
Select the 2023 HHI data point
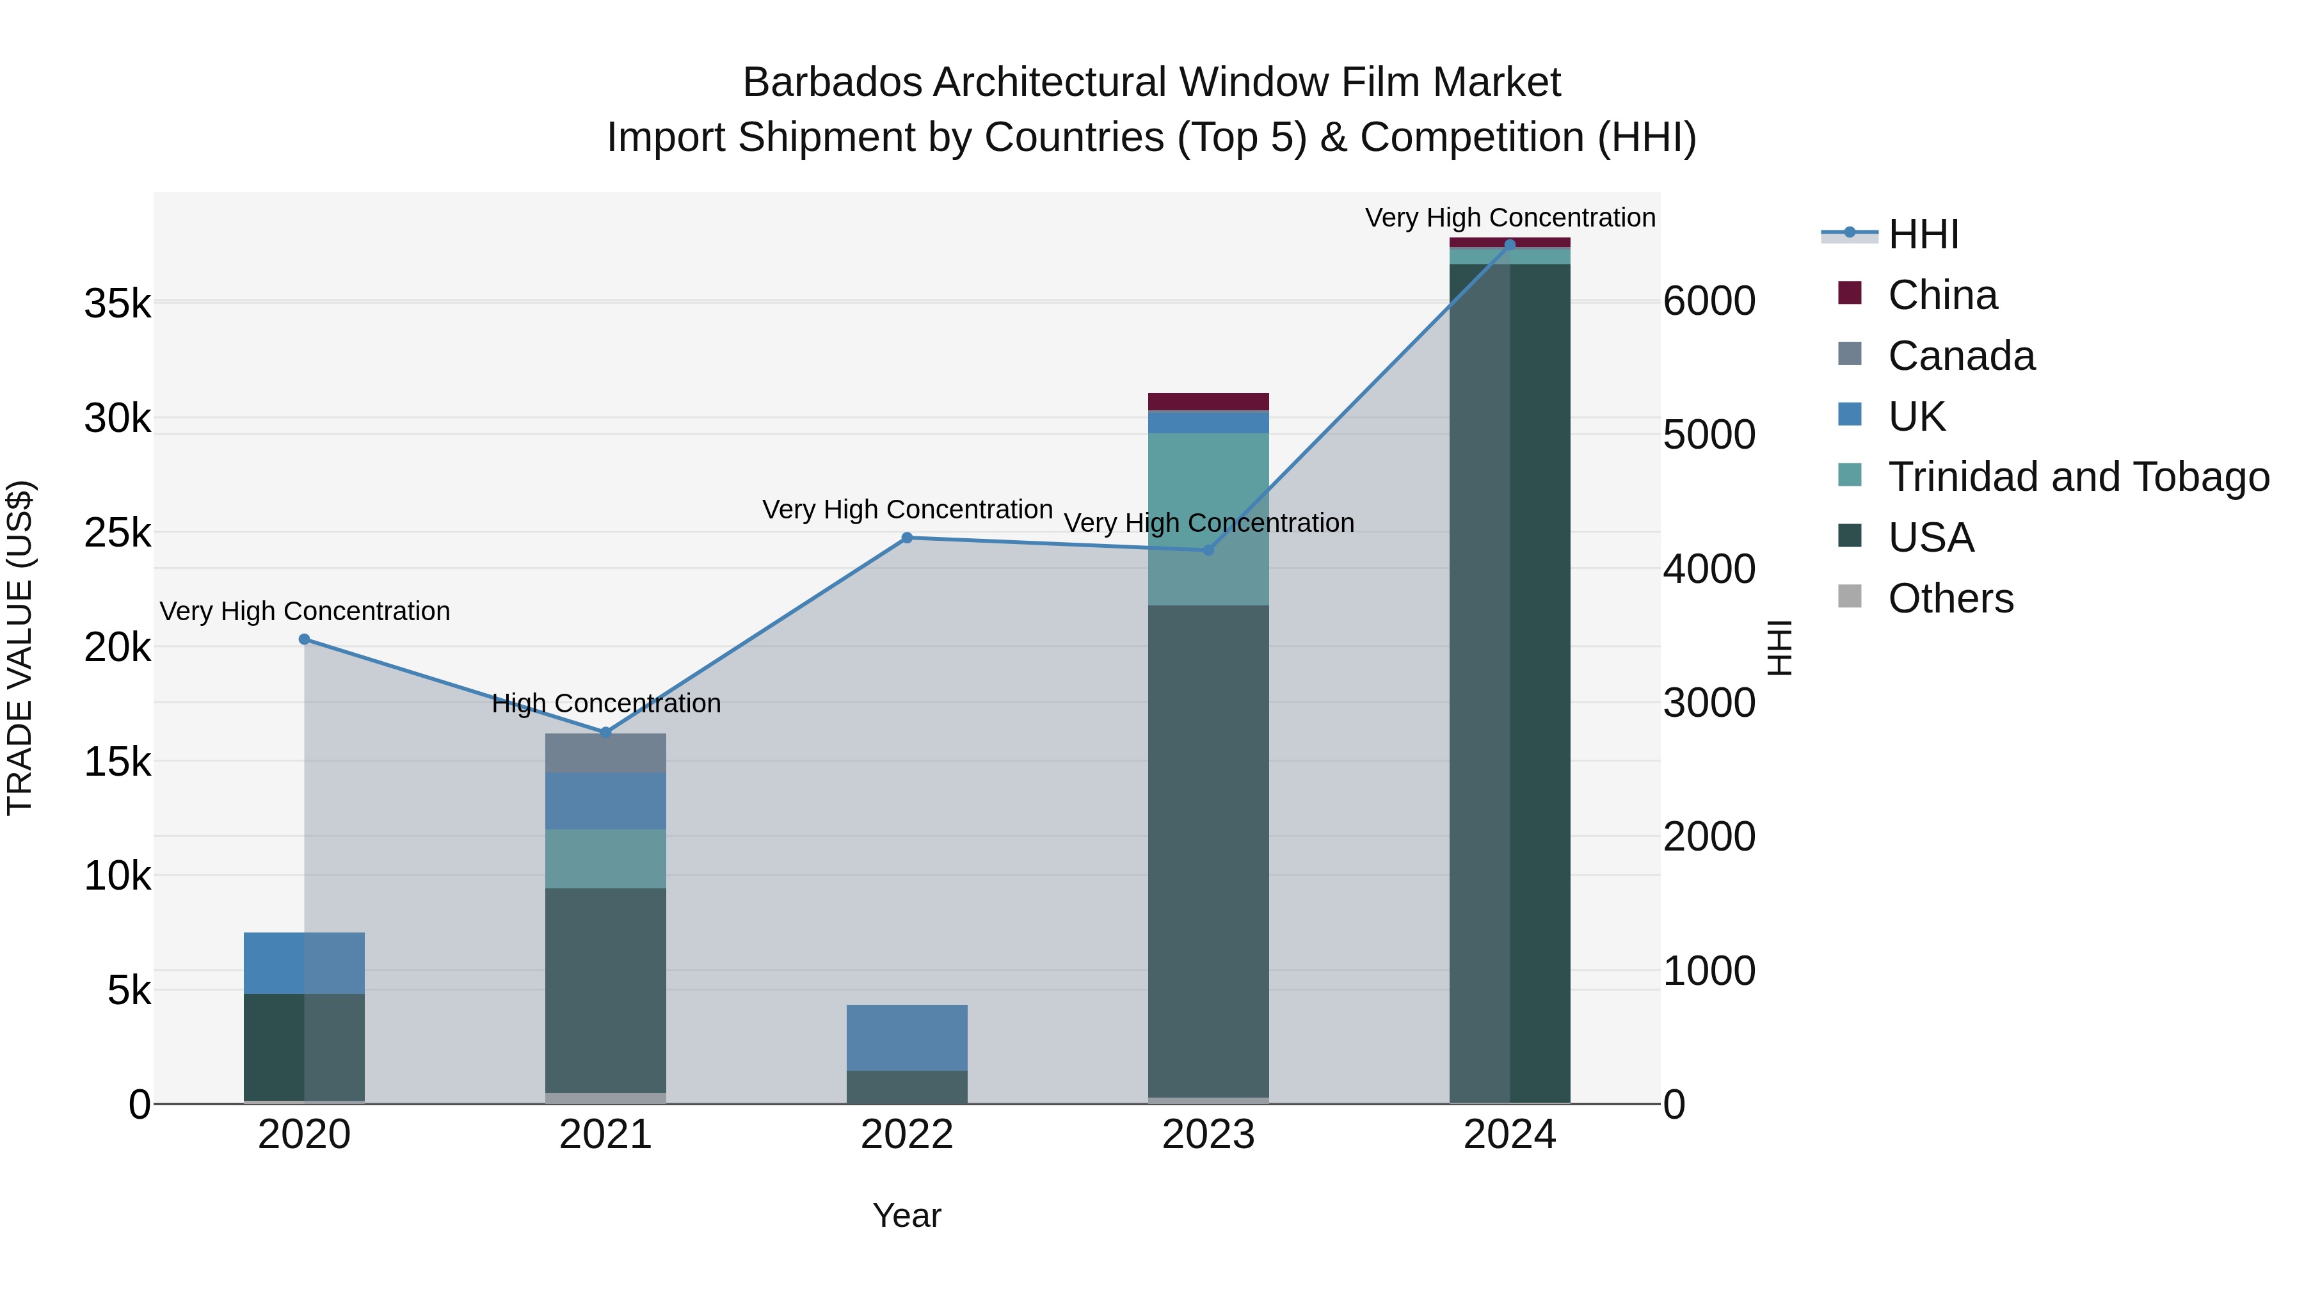coord(1208,550)
